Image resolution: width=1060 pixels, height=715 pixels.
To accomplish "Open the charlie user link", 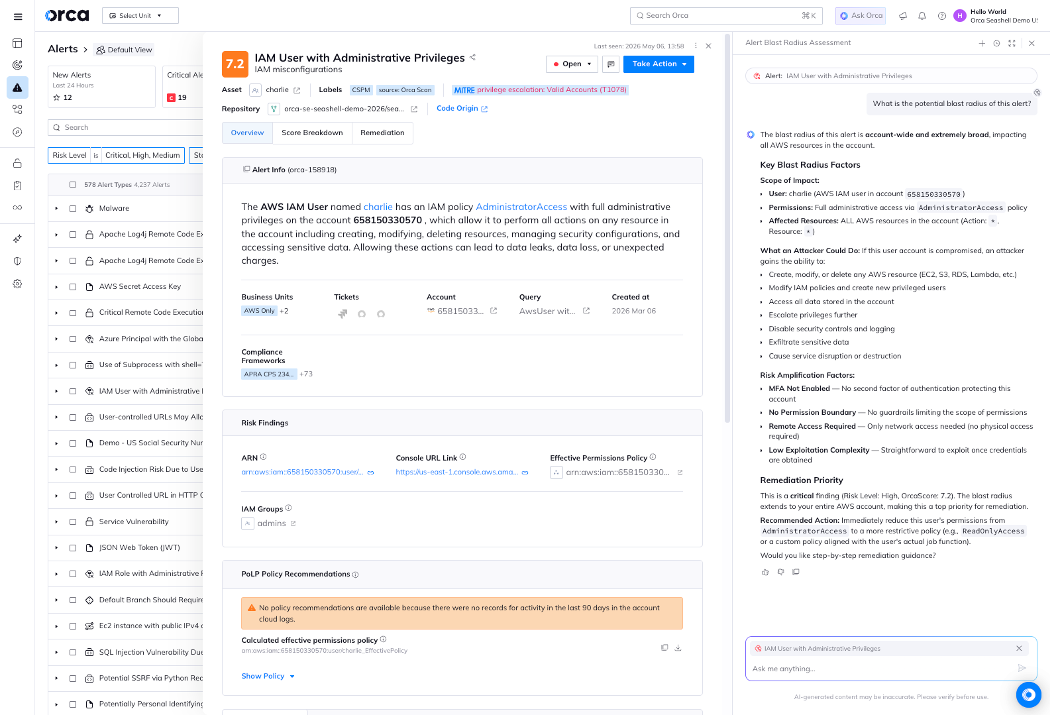I will (x=378, y=207).
